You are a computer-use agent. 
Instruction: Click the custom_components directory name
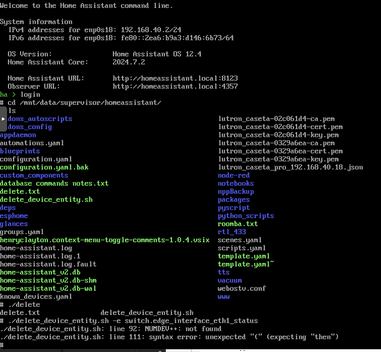click(34, 175)
